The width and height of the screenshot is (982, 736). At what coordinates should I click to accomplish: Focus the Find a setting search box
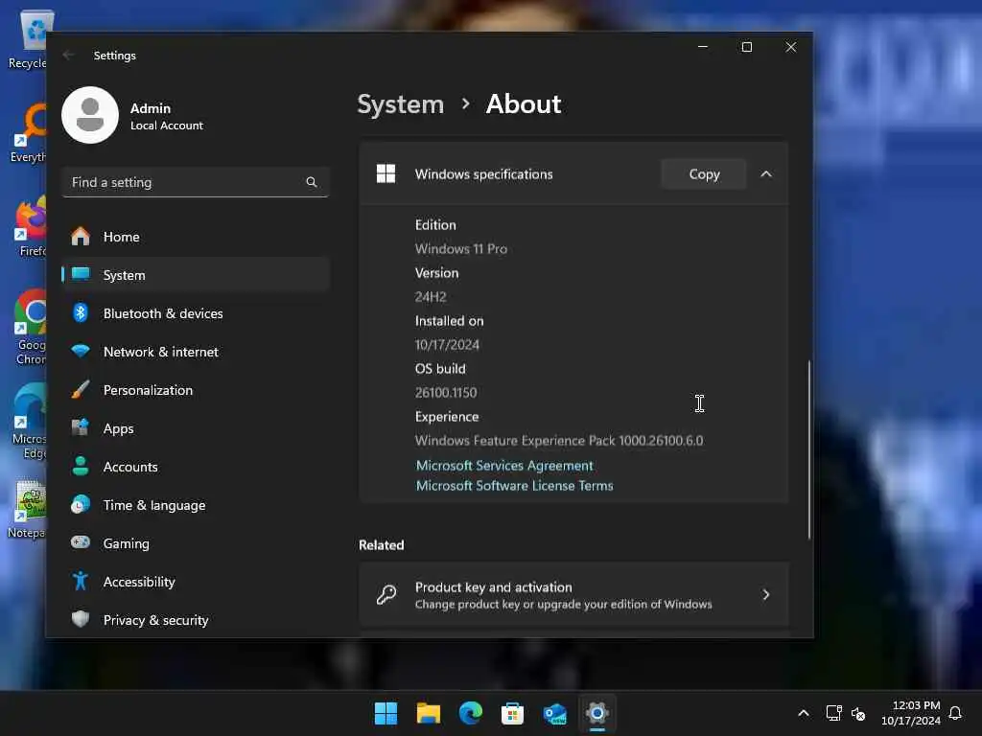[x=196, y=182]
